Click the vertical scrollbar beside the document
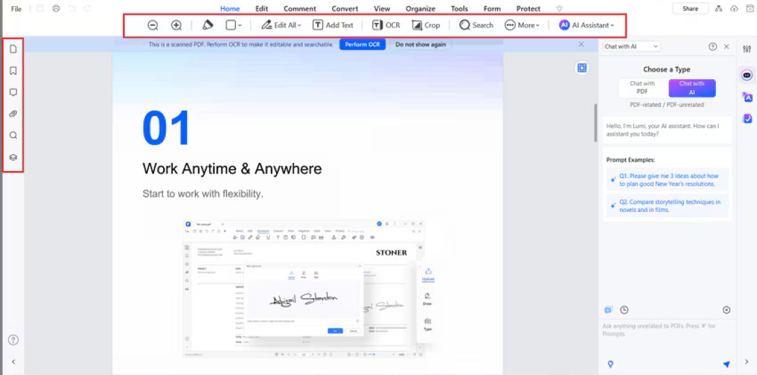The image size is (757, 375). coord(595,123)
